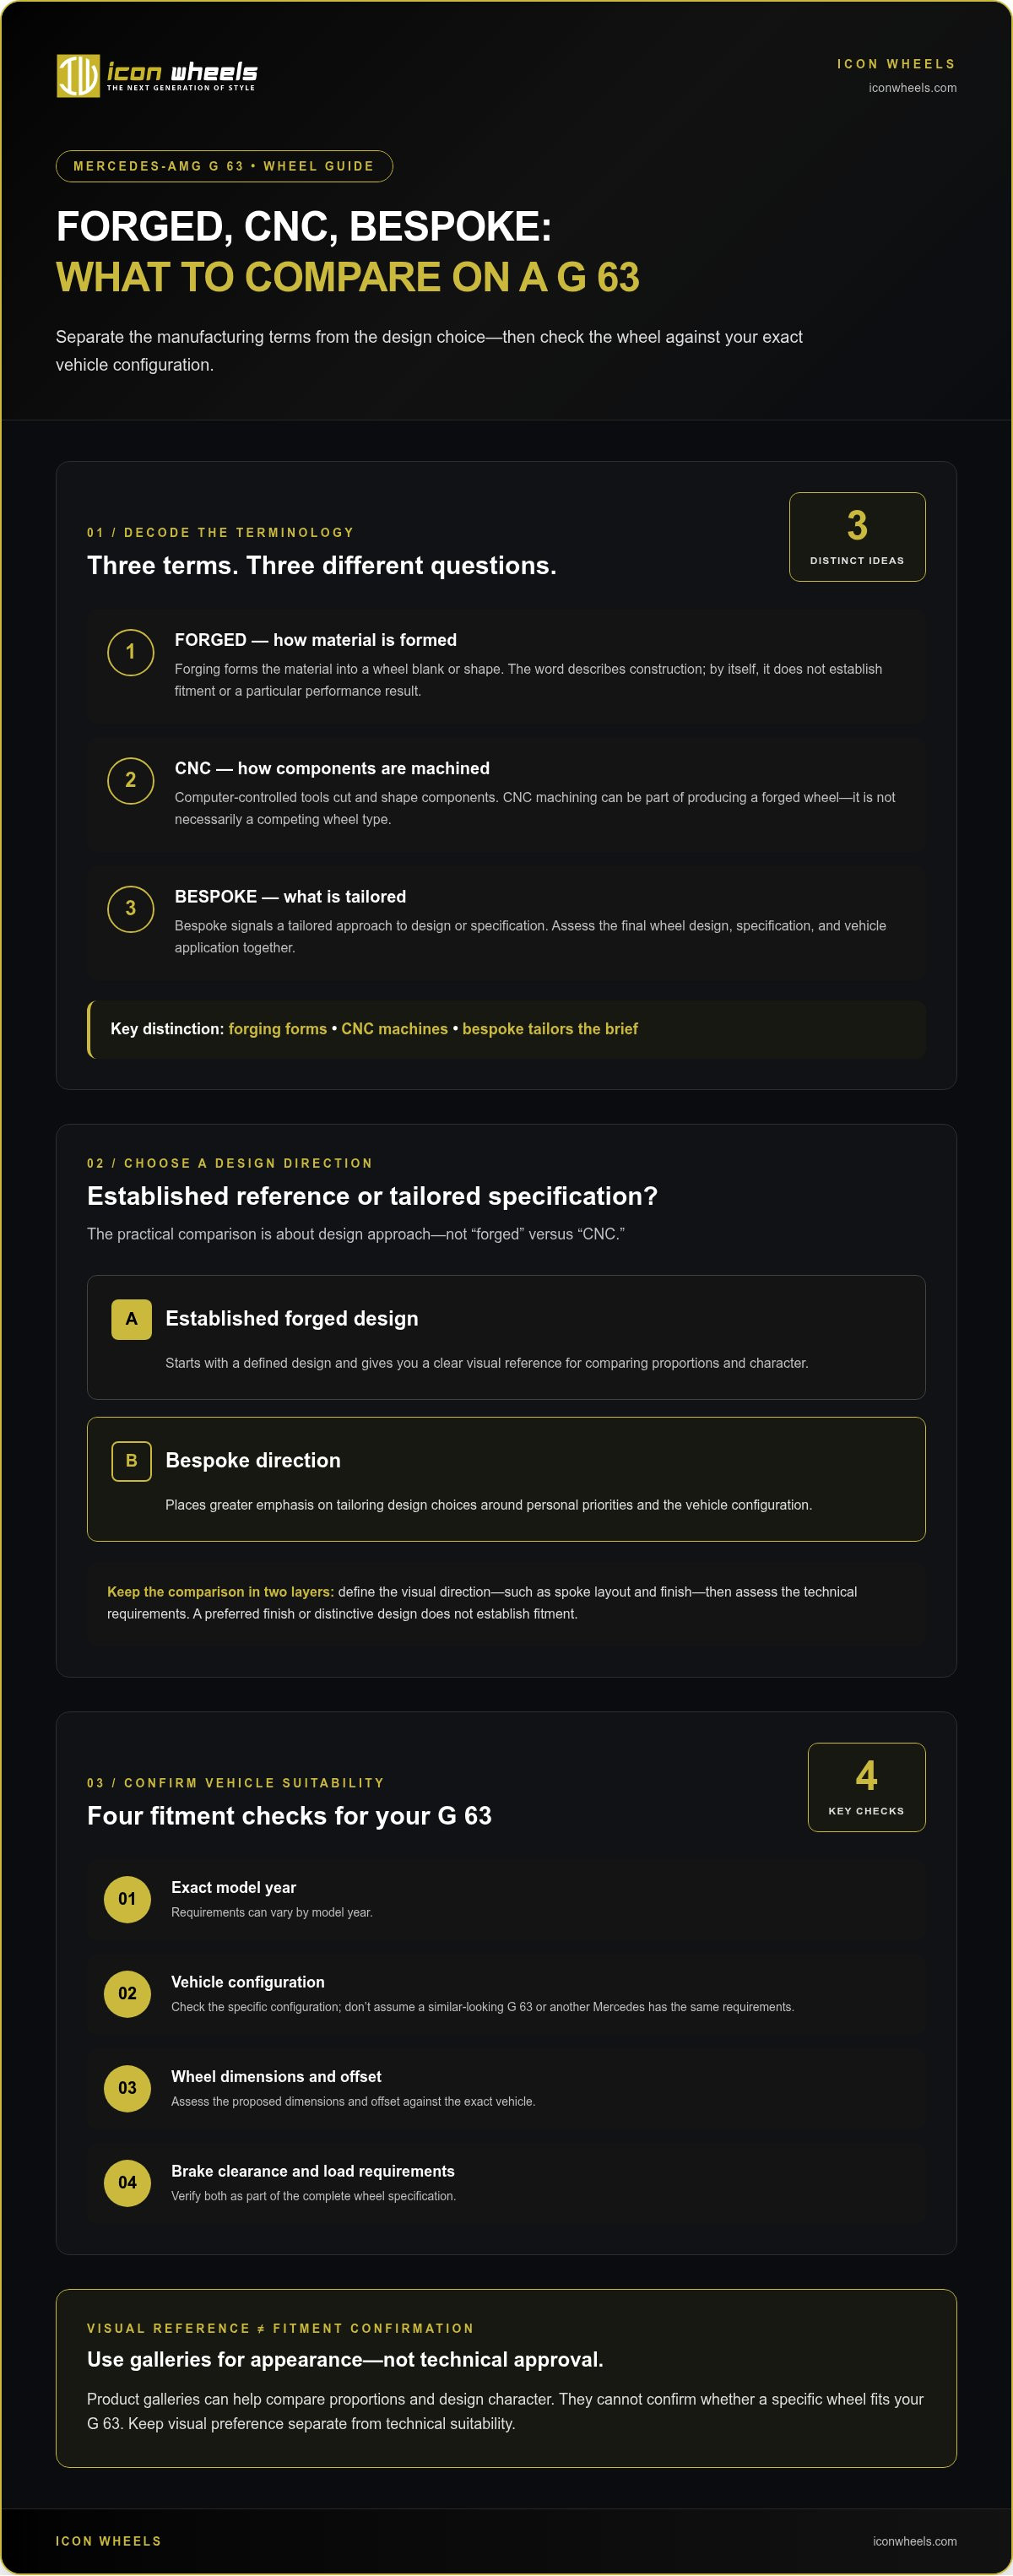
Task: Click the 01 circle for Exact model year
Action: (127, 1899)
